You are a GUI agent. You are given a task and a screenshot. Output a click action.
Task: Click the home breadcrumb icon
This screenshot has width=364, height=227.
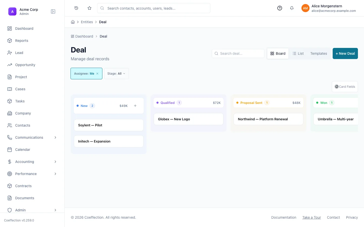(x=73, y=22)
